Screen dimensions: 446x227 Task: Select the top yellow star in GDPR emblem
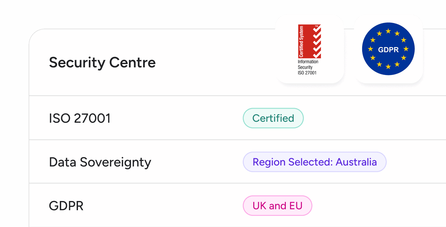[x=388, y=31]
